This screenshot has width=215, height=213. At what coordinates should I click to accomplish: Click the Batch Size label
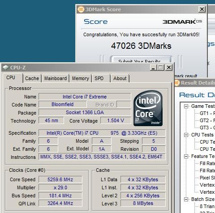[203, 199]
